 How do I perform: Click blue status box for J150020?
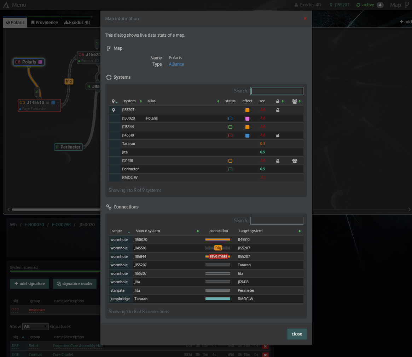coord(230,119)
